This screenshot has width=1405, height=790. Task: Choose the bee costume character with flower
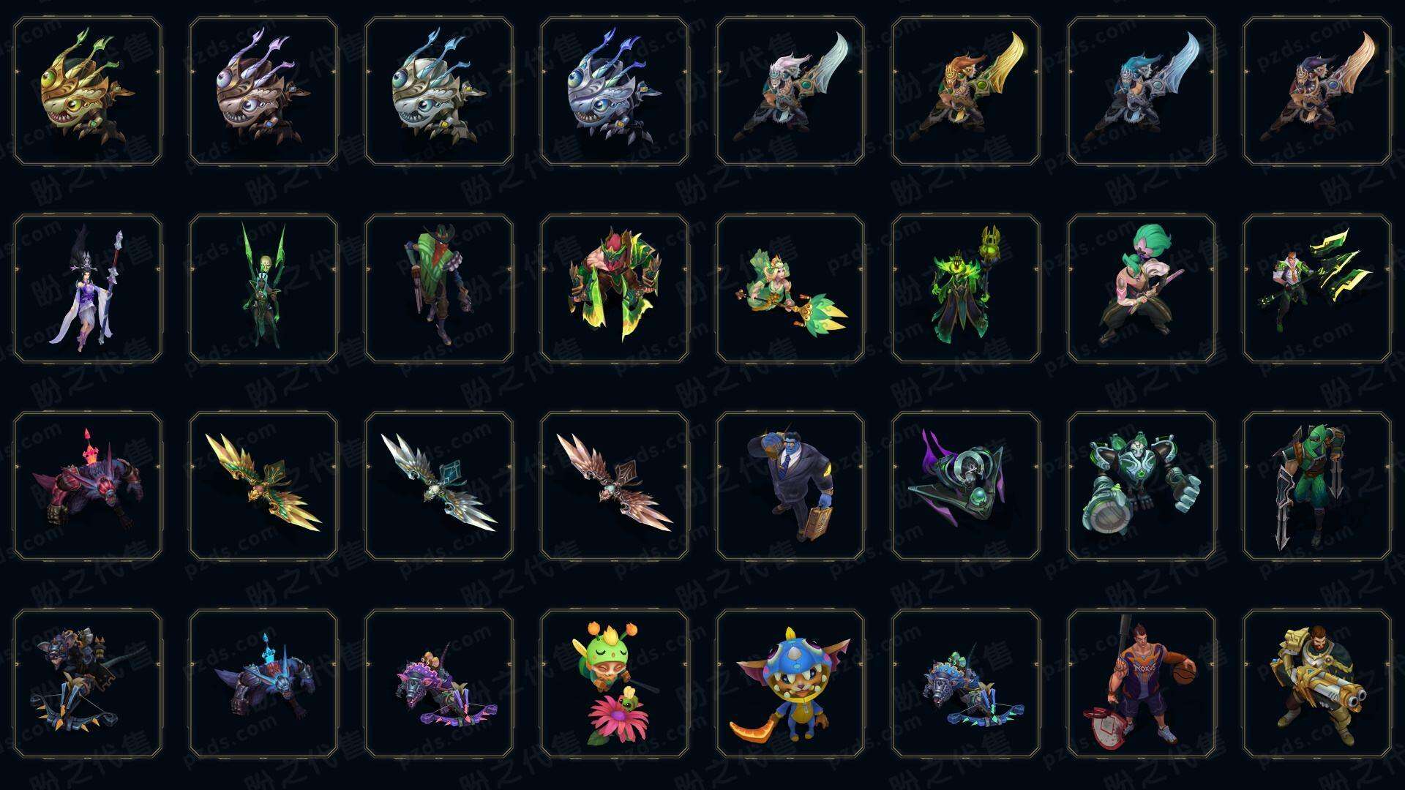(615, 683)
